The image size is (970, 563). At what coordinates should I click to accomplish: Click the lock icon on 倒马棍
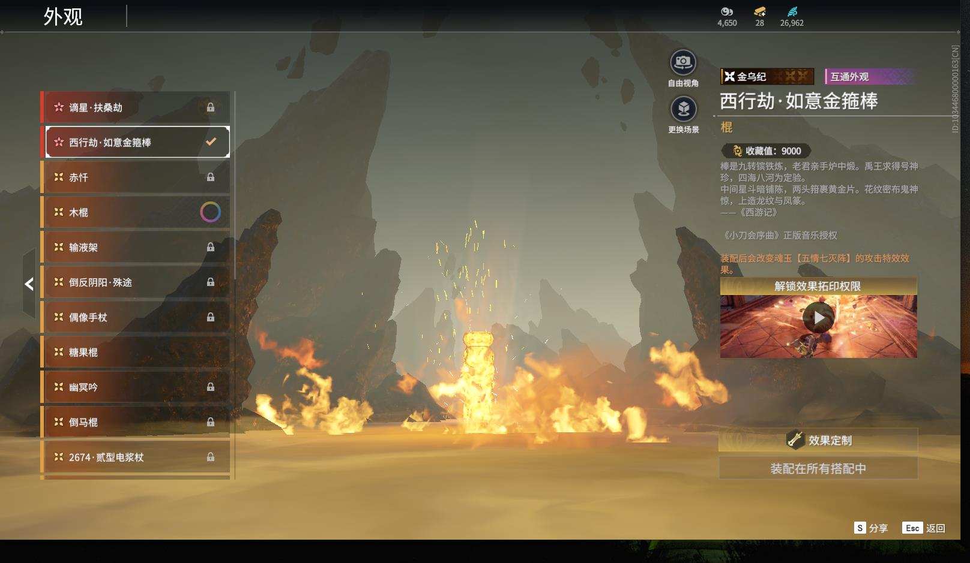pos(211,422)
